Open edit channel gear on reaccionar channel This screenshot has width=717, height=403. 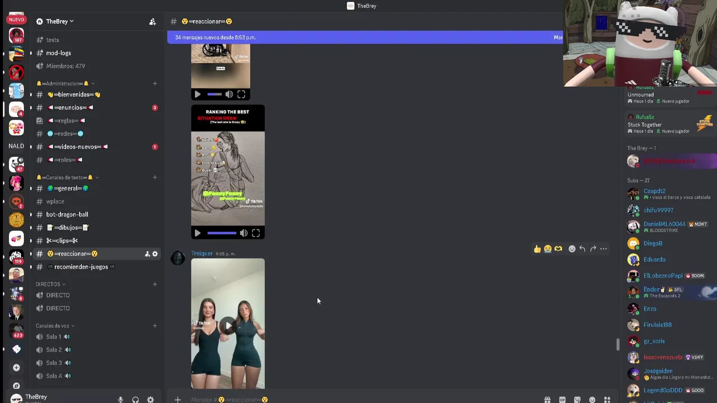[155, 254]
